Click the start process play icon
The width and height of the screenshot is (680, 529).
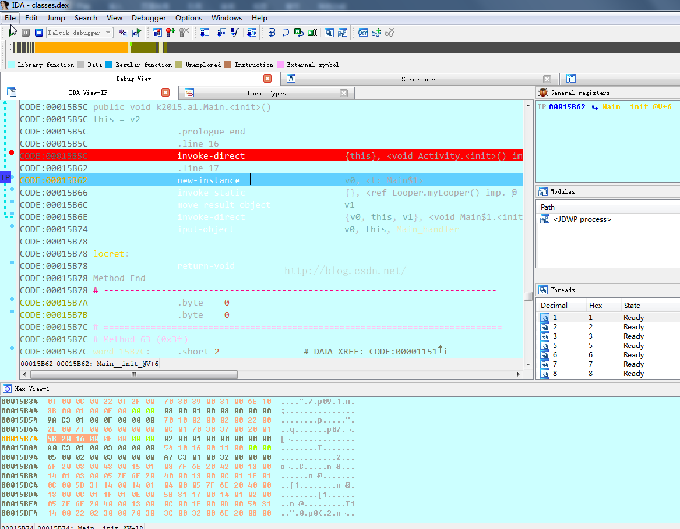click(13, 33)
